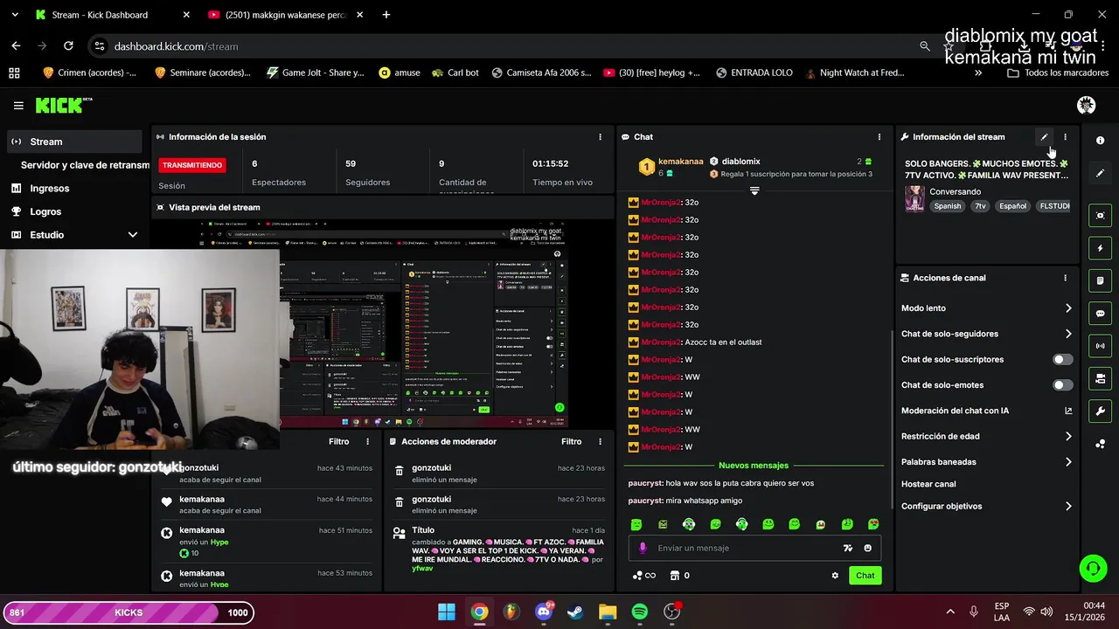Screen dimensions: 1119x629
Task: Open chat settings gear icon
Action: pyautogui.click(x=835, y=575)
